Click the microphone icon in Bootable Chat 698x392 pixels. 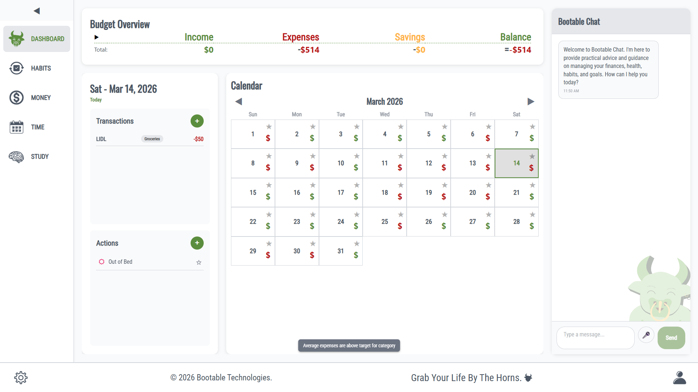pos(646,335)
